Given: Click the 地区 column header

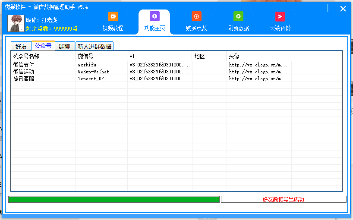Looking at the screenshot, I should point(209,56).
